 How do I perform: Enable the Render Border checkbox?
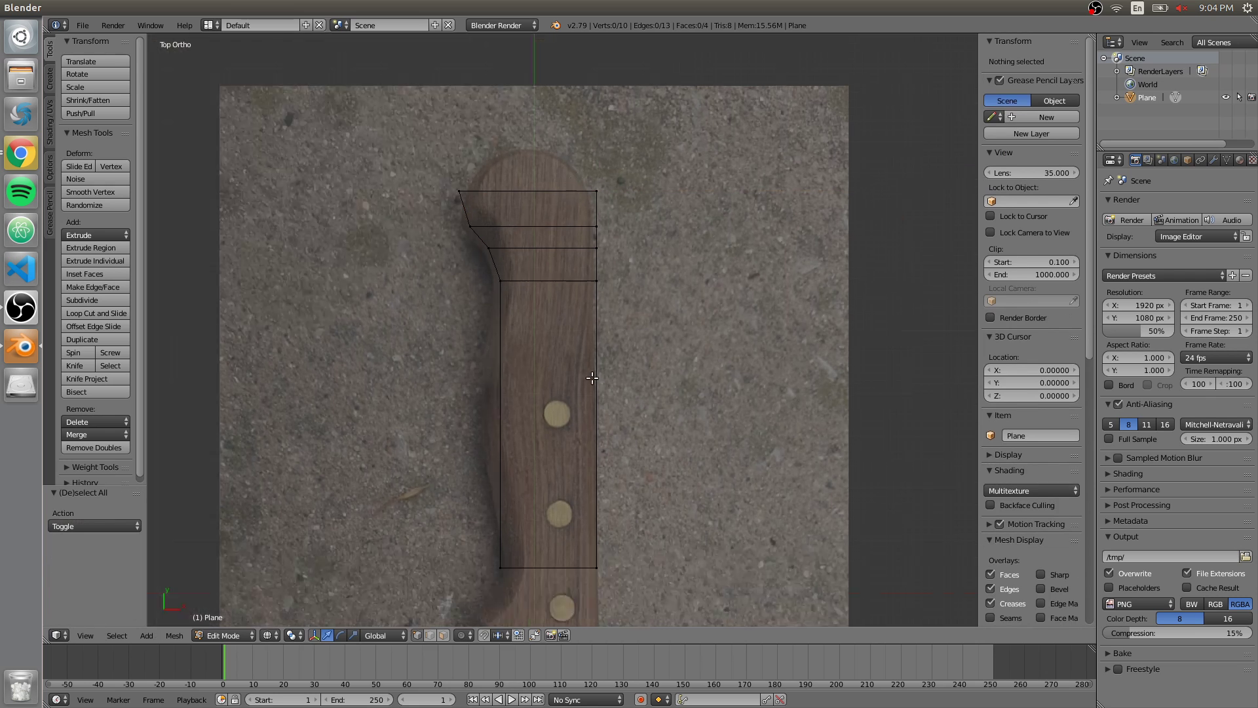991,317
